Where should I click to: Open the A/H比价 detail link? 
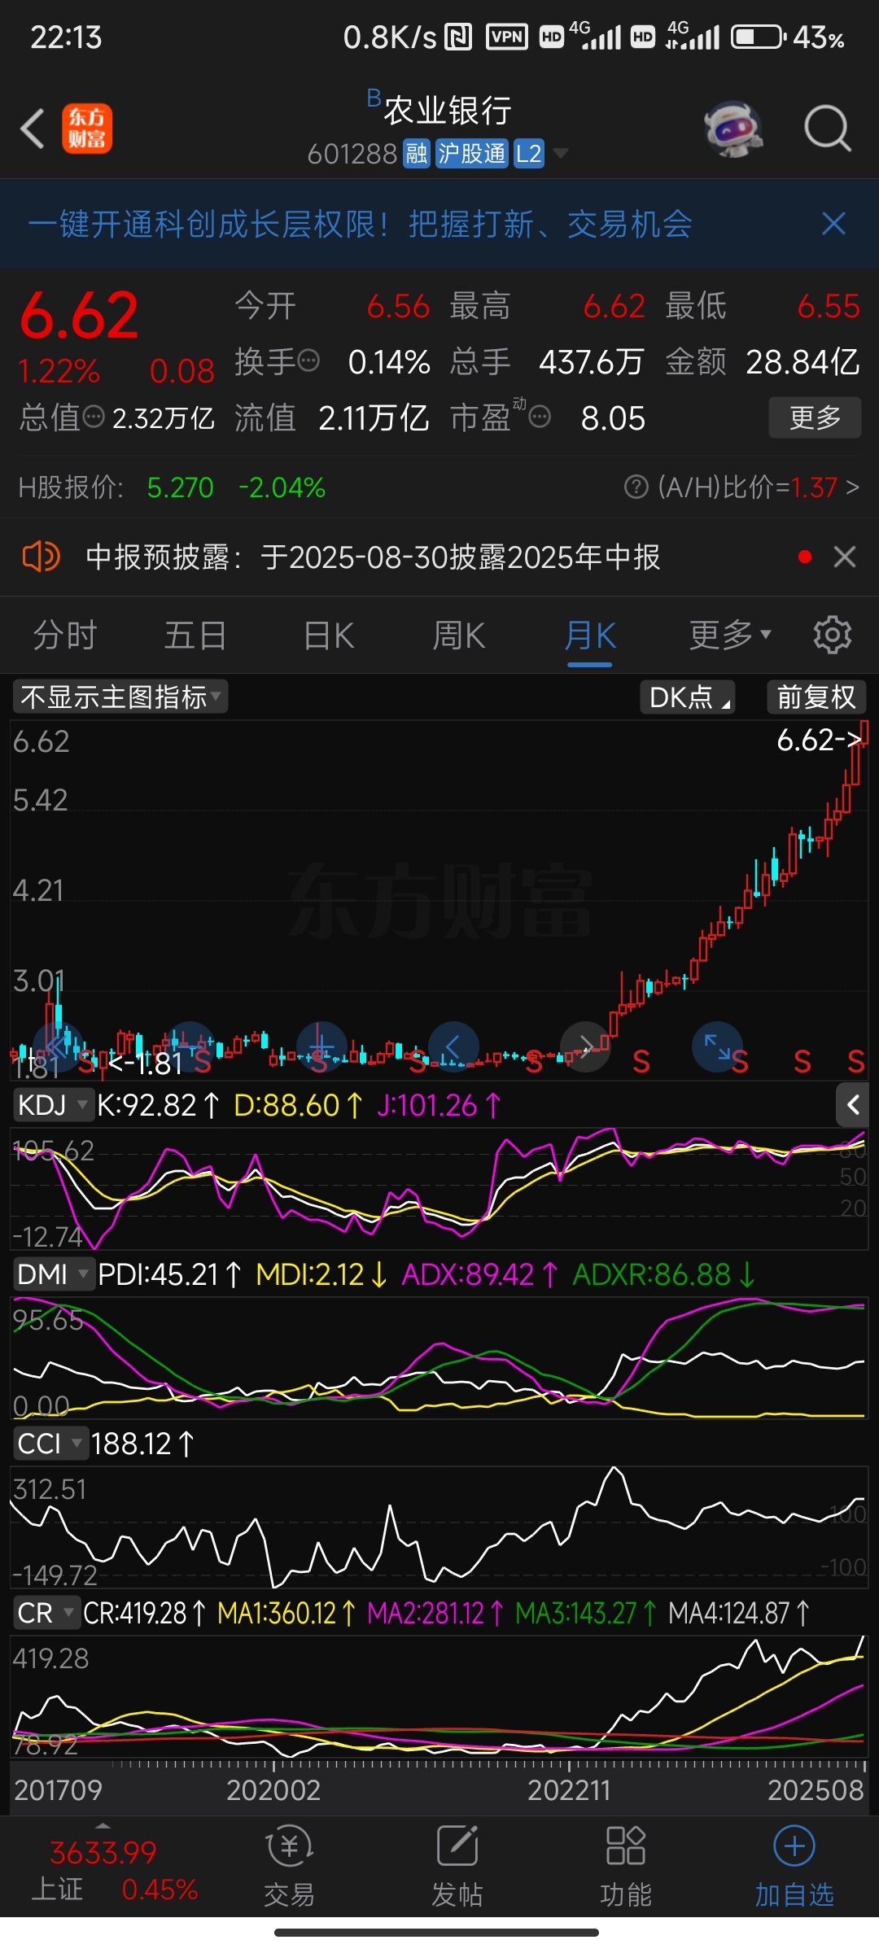[x=741, y=487]
